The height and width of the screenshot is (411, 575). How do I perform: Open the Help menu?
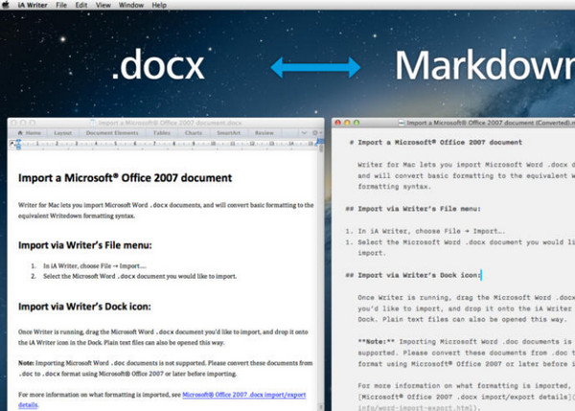[159, 5]
